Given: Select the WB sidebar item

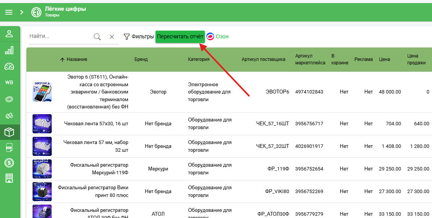Looking at the screenshot, I should [x=9, y=82].
